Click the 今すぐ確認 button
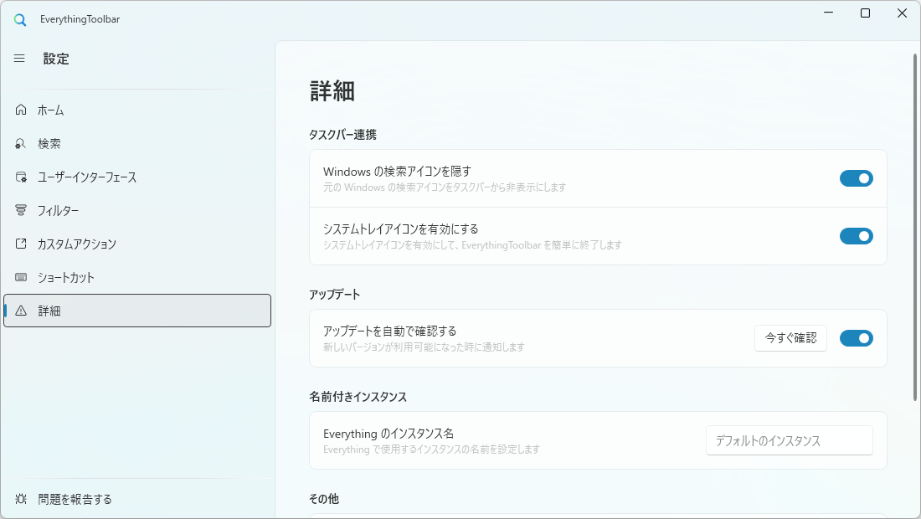 [790, 338]
